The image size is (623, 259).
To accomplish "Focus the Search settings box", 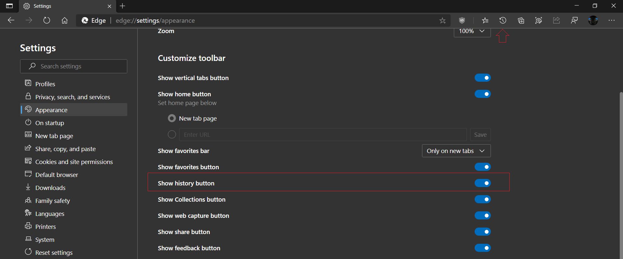I will pos(74,66).
